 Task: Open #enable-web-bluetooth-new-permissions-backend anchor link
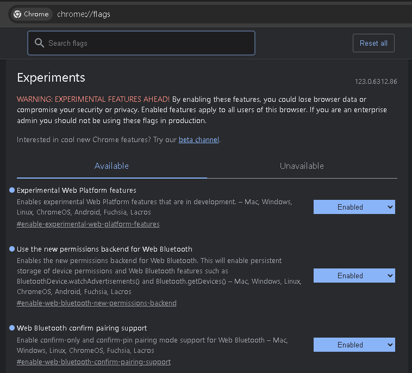[x=96, y=303]
